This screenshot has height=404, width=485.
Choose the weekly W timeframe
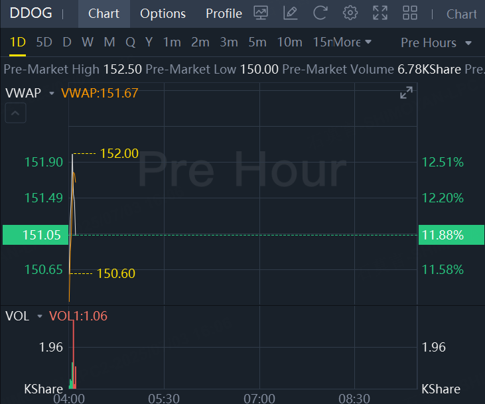88,42
